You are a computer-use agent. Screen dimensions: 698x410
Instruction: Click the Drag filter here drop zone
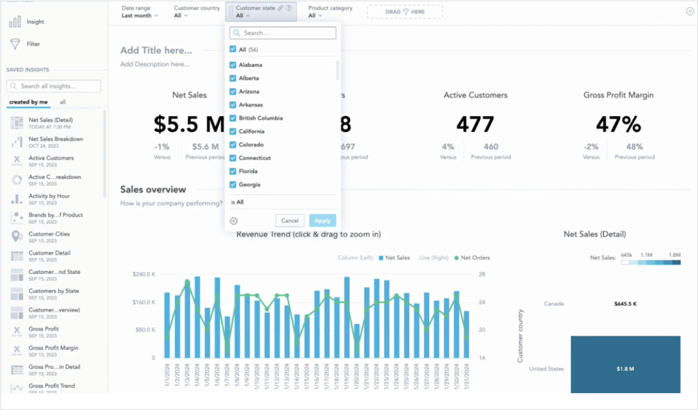tap(405, 12)
